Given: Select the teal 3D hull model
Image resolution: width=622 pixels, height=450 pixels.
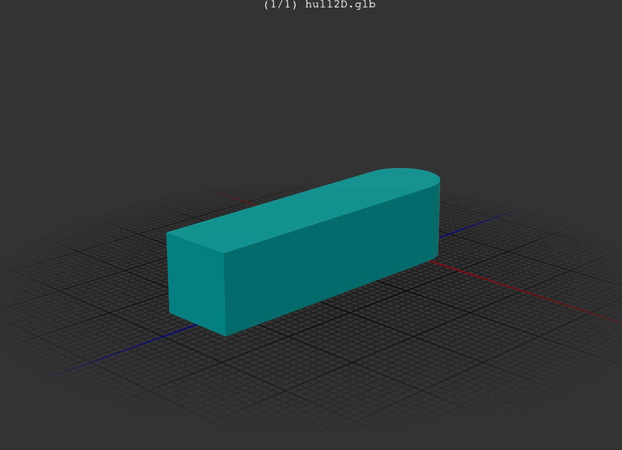Looking at the screenshot, I should (x=303, y=252).
